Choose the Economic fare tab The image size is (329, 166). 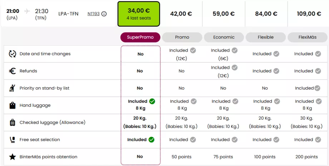tap(224, 37)
